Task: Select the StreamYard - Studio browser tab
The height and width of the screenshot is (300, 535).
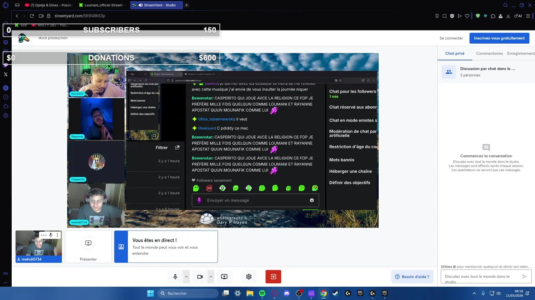Action: click(x=156, y=5)
